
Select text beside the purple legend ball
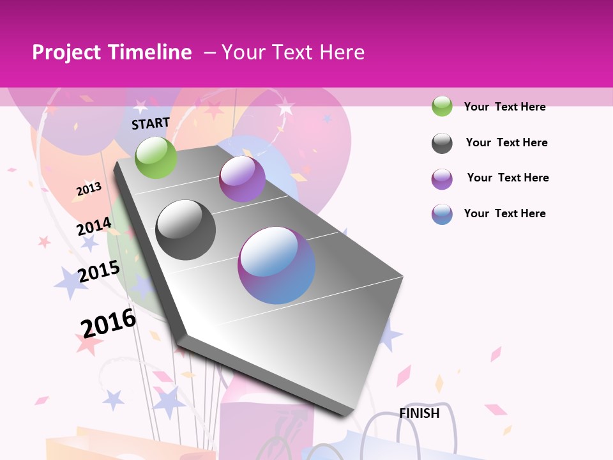point(508,178)
